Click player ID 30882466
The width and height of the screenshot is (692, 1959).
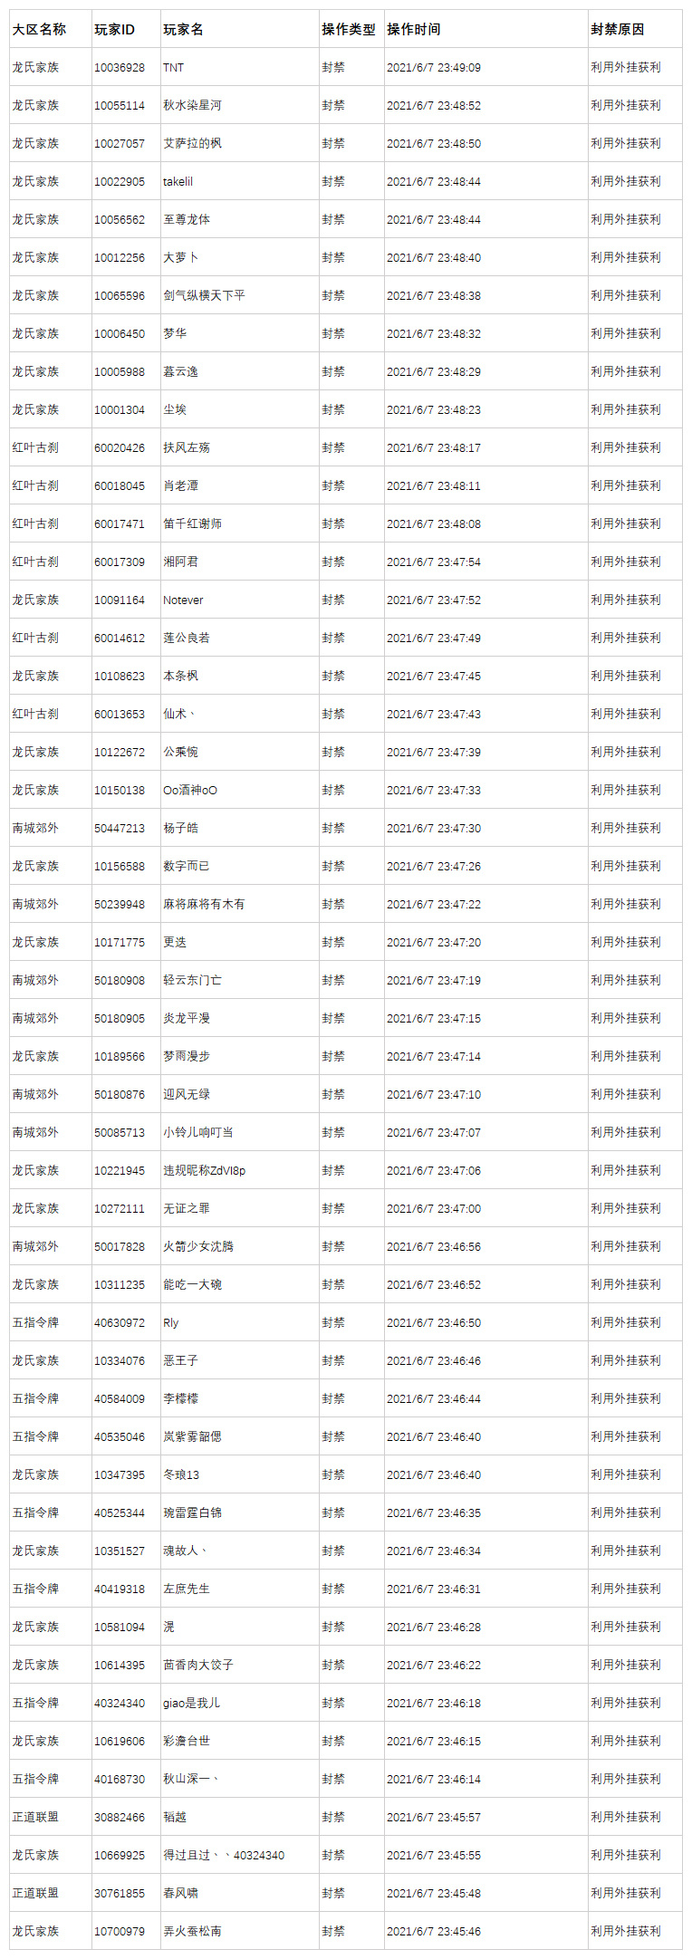tap(120, 1817)
